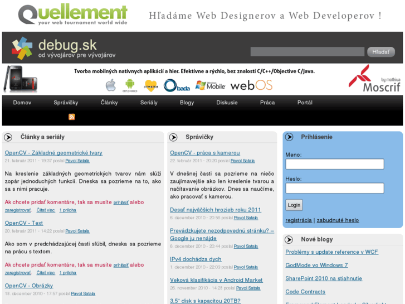
Task: Click arrow icon beside Prihlásenie heading
Action: [x=289, y=137]
